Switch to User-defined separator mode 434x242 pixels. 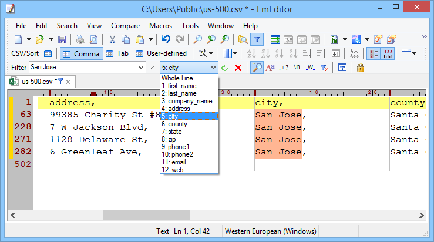162,53
